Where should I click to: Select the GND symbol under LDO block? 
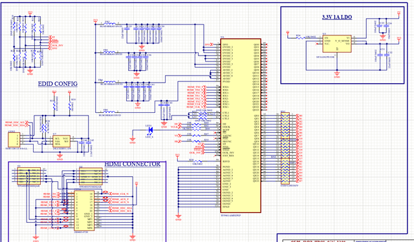(x=337, y=74)
